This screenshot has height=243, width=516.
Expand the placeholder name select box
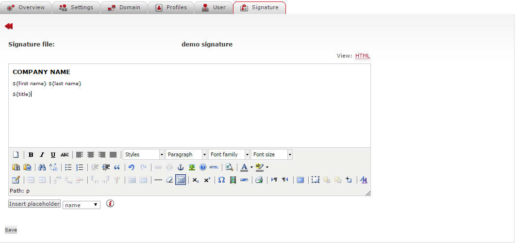click(x=82, y=205)
